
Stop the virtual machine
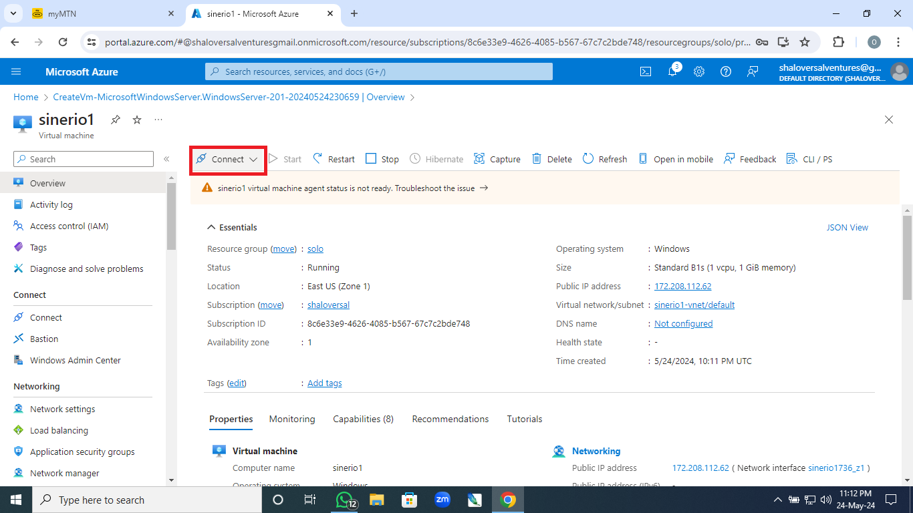(x=382, y=159)
